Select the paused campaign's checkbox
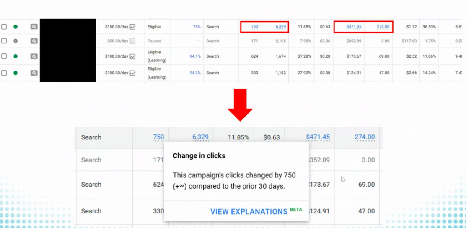The width and height of the screenshot is (466, 228). pyautogui.click(x=4, y=41)
